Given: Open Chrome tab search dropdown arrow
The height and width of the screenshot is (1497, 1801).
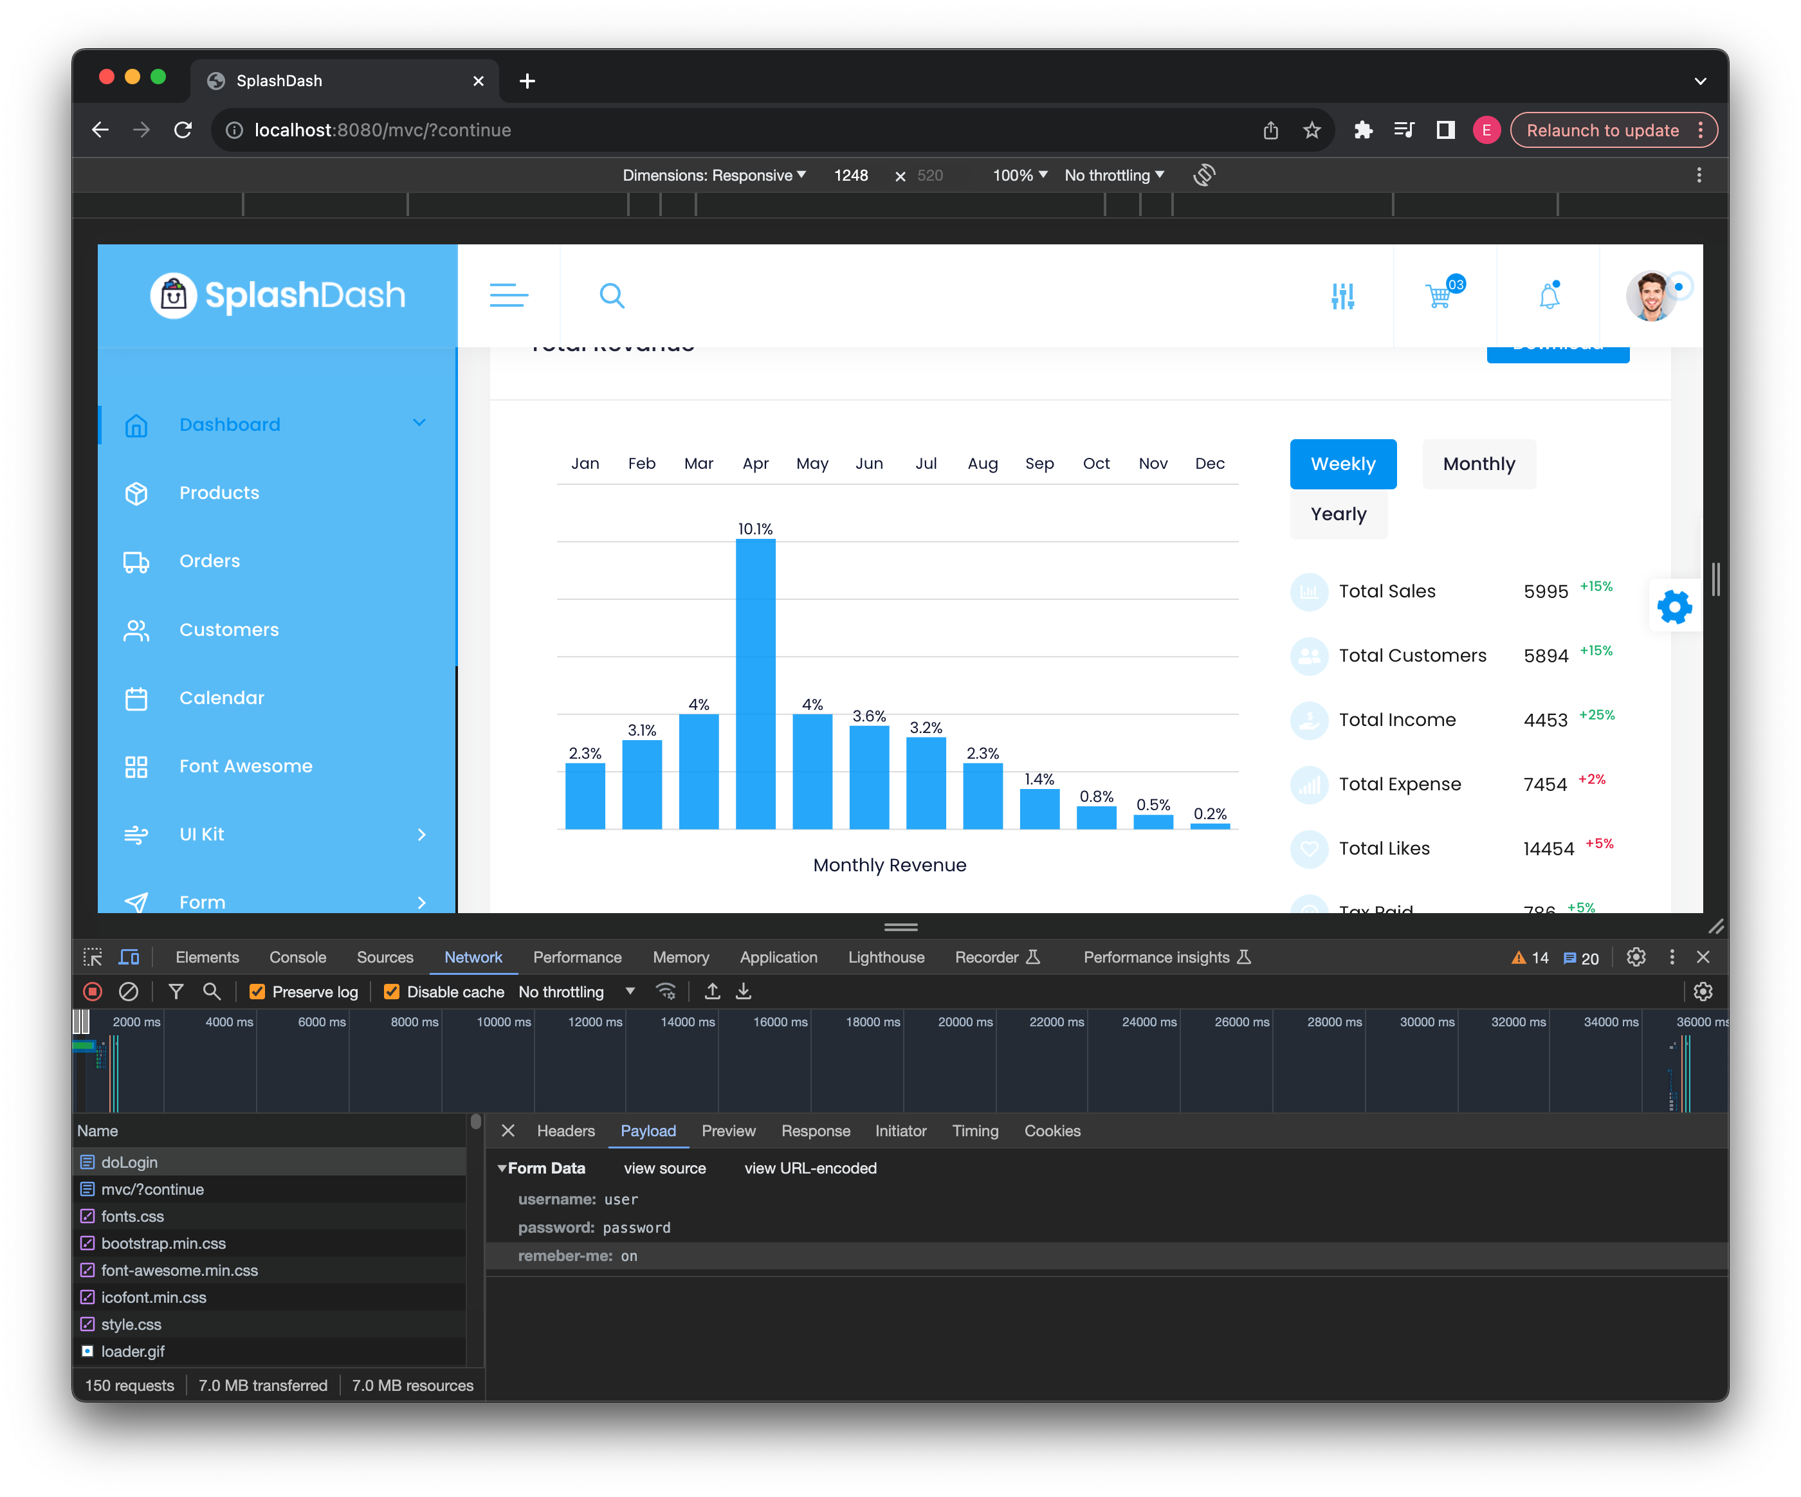Looking at the screenshot, I should click(x=1700, y=82).
